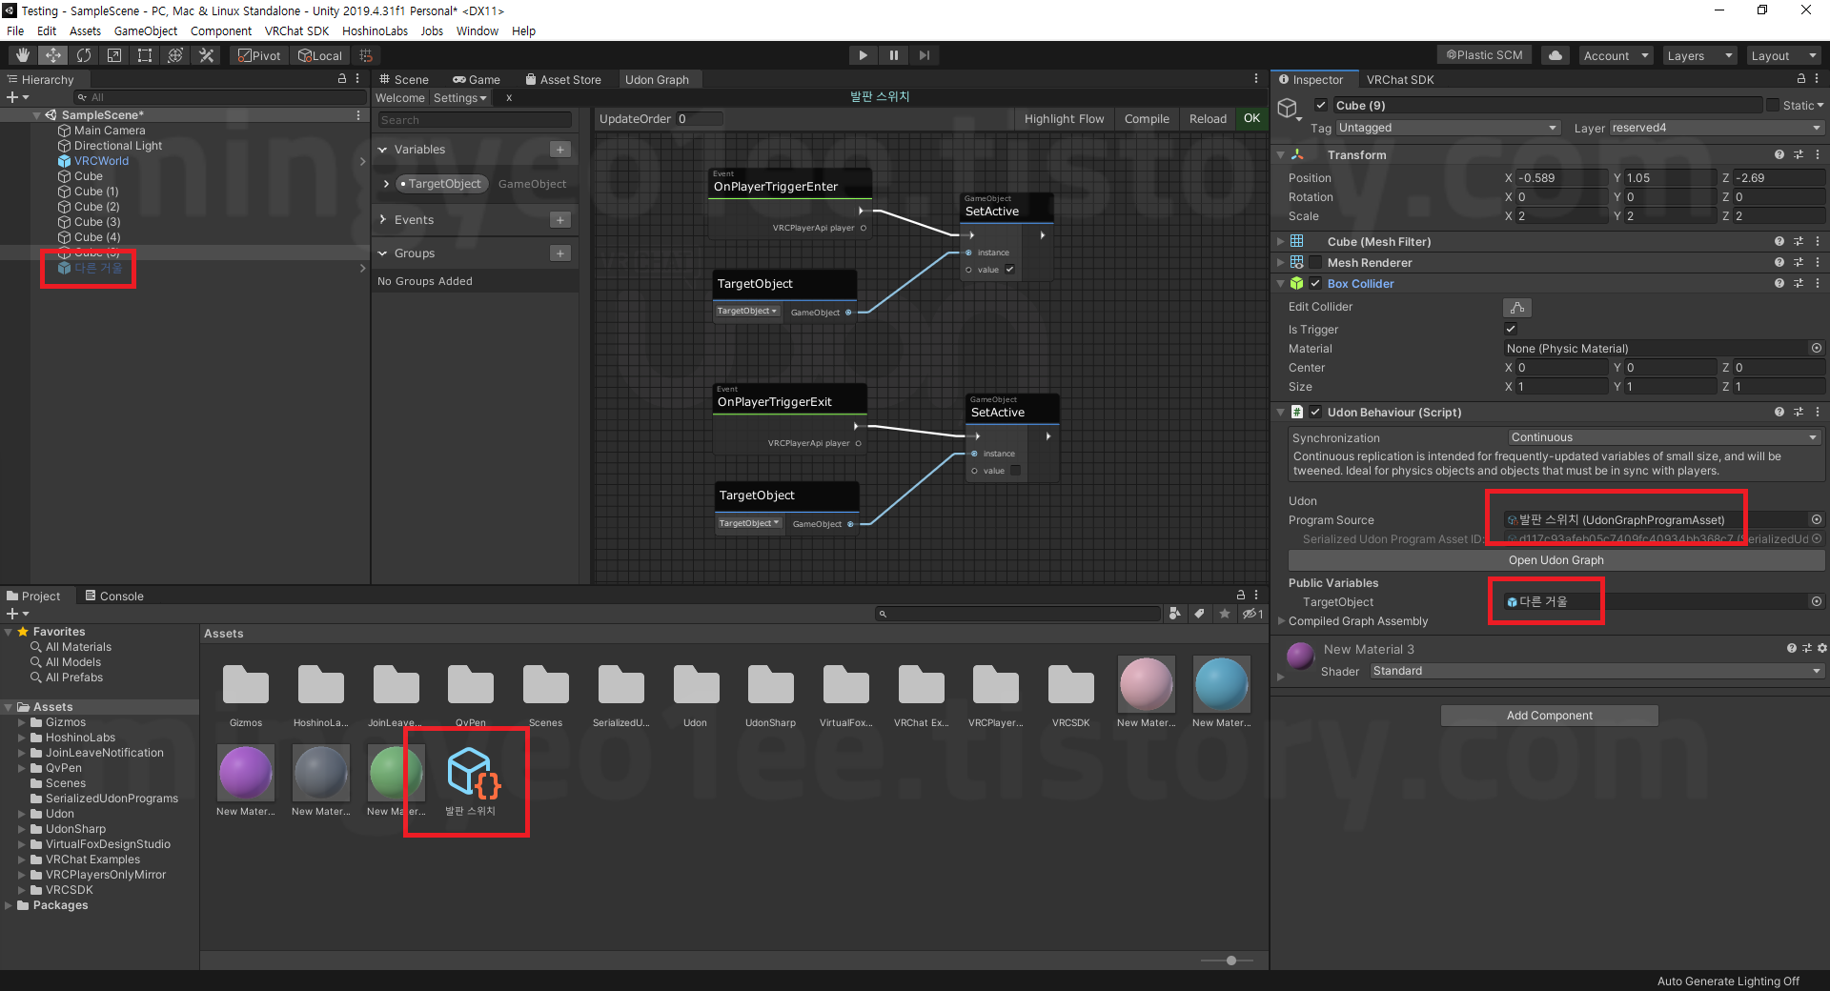Screen dimensions: 1830x991
Task: Open the Layout dropdown
Action: click(1783, 55)
